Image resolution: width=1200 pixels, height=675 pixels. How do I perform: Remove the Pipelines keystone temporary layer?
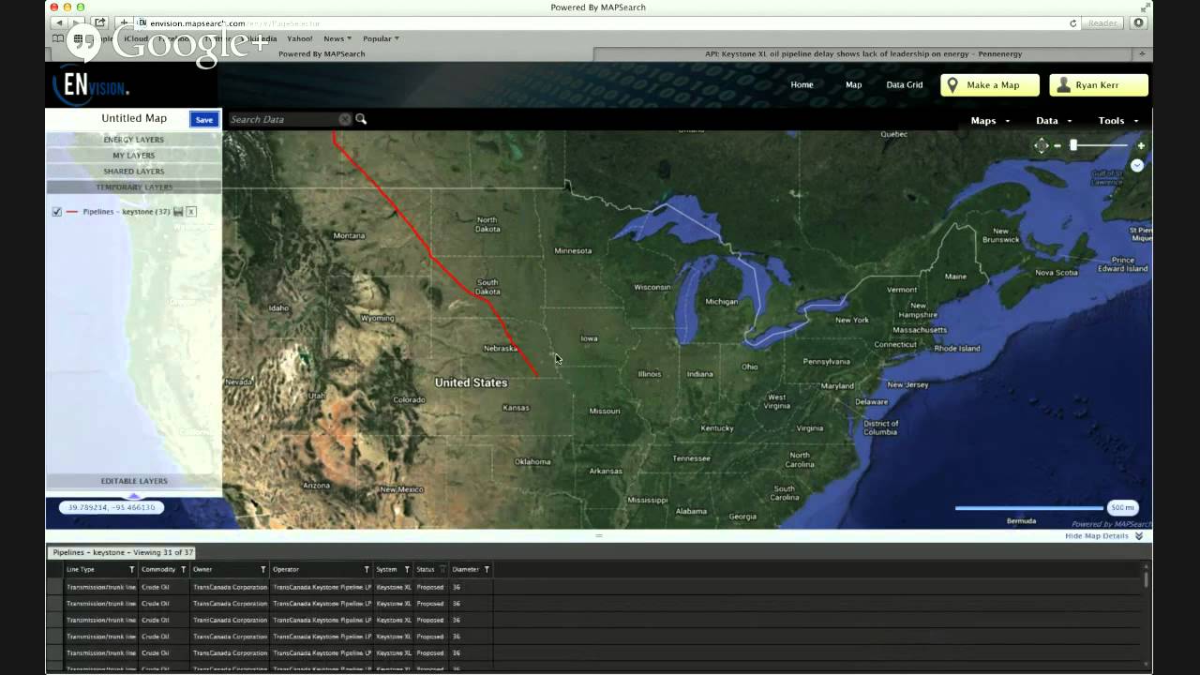[x=191, y=212]
